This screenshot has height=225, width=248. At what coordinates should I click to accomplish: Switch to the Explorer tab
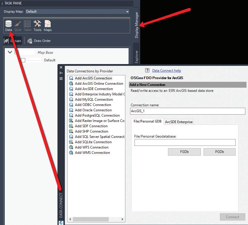tap(137, 57)
